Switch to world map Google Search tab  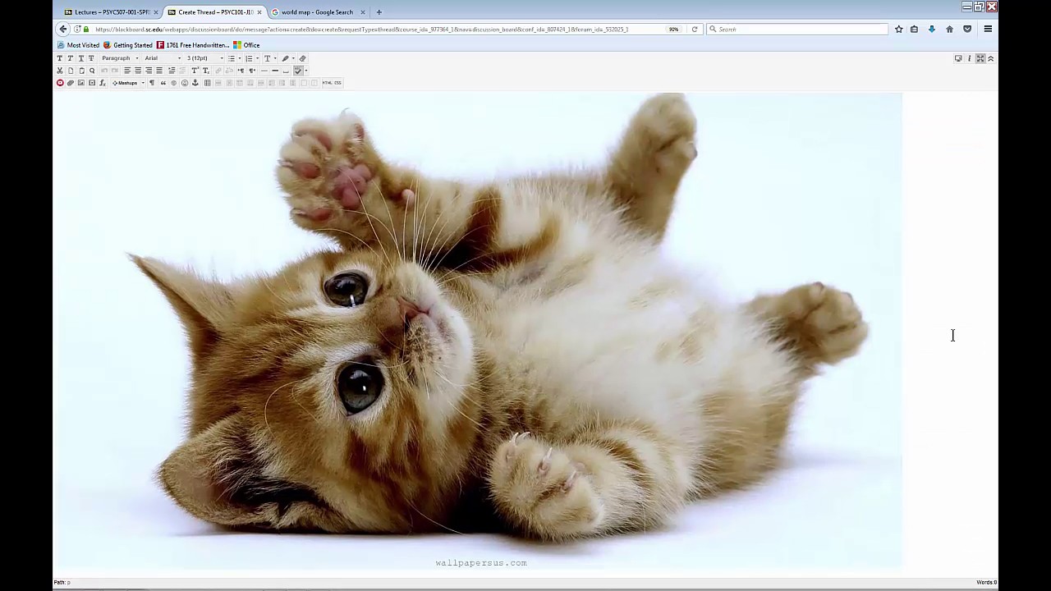[318, 12]
